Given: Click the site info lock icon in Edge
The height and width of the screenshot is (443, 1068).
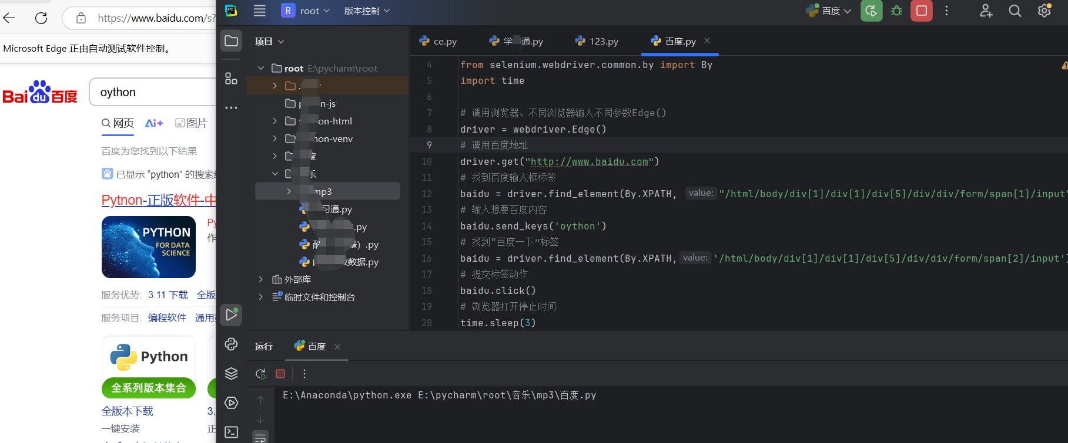Looking at the screenshot, I should [81, 18].
